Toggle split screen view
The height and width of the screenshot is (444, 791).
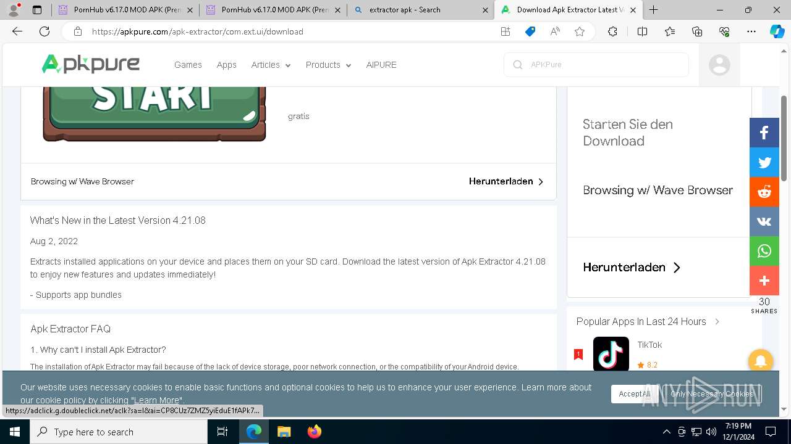point(642,31)
